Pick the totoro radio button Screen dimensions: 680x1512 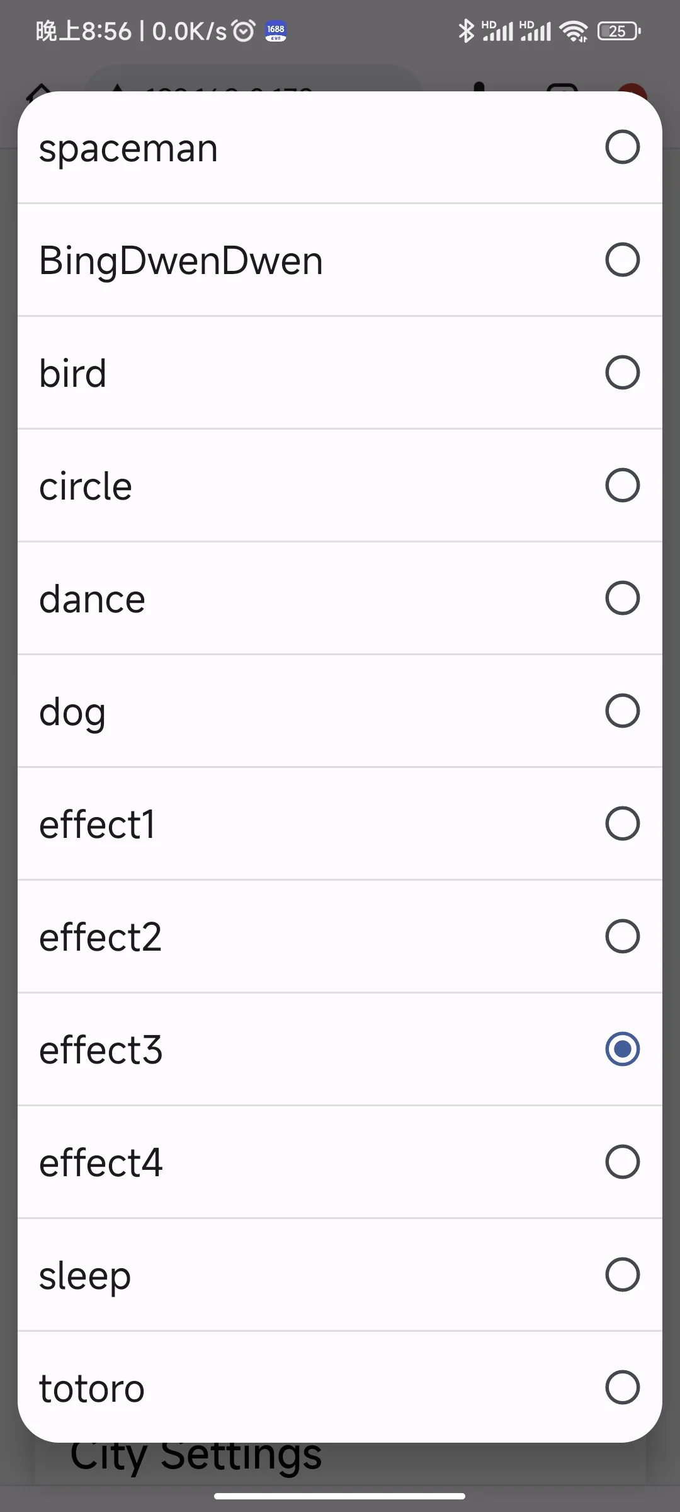tap(622, 1387)
